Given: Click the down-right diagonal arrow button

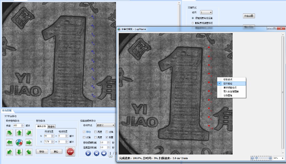Looking at the screenshot, I should pos(29,152).
